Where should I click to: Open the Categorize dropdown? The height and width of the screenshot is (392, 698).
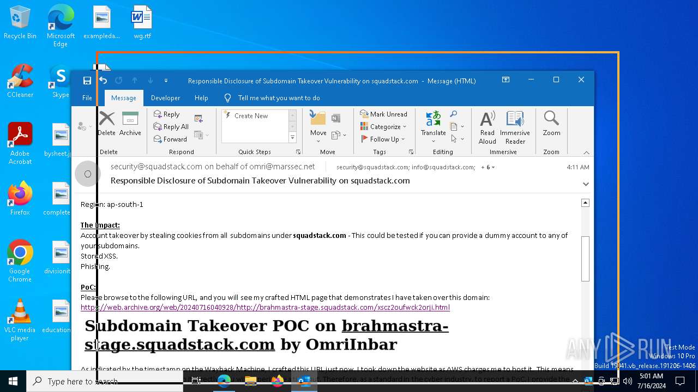pyautogui.click(x=384, y=127)
